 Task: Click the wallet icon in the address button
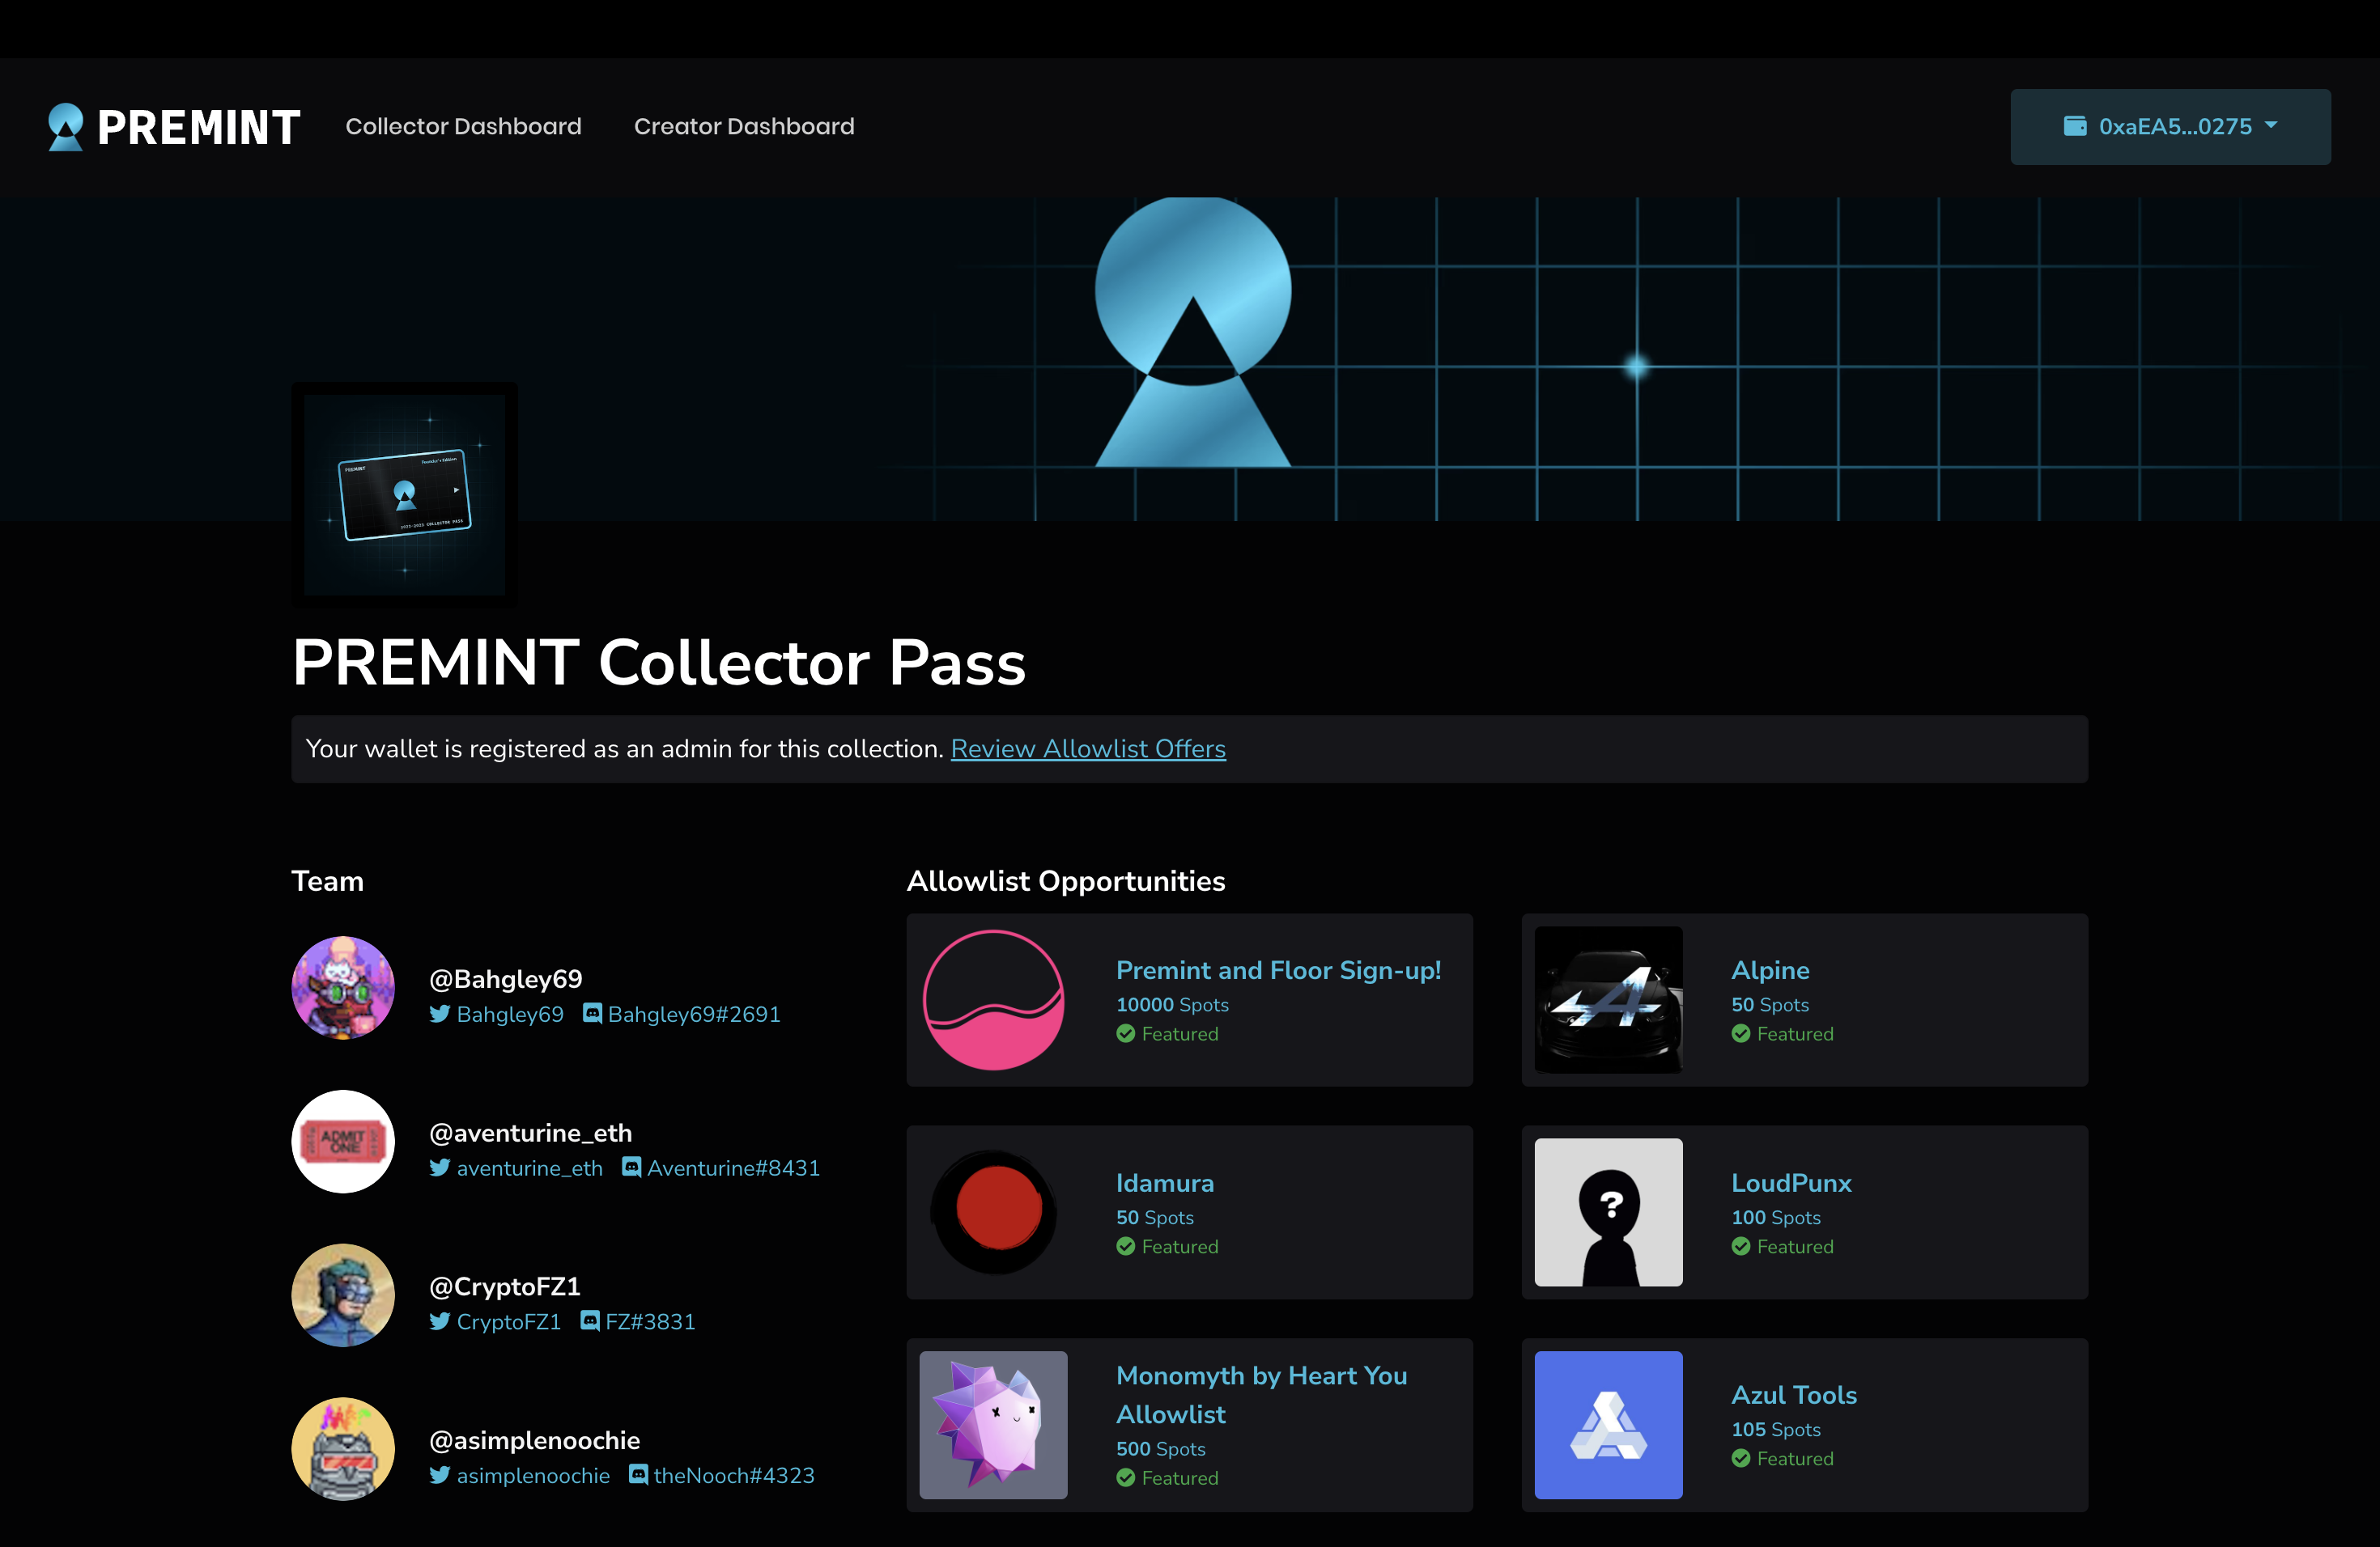(x=2075, y=126)
